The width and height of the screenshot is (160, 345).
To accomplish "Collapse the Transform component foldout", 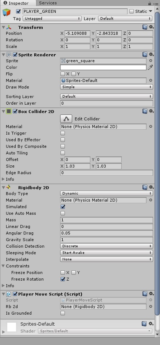I will [3, 27].
